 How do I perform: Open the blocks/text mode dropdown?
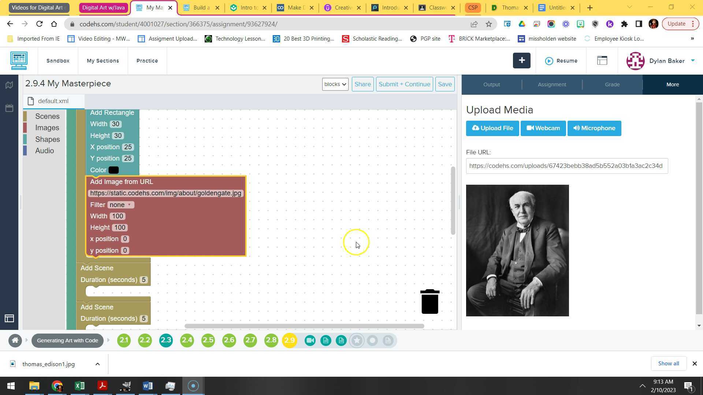(x=334, y=84)
